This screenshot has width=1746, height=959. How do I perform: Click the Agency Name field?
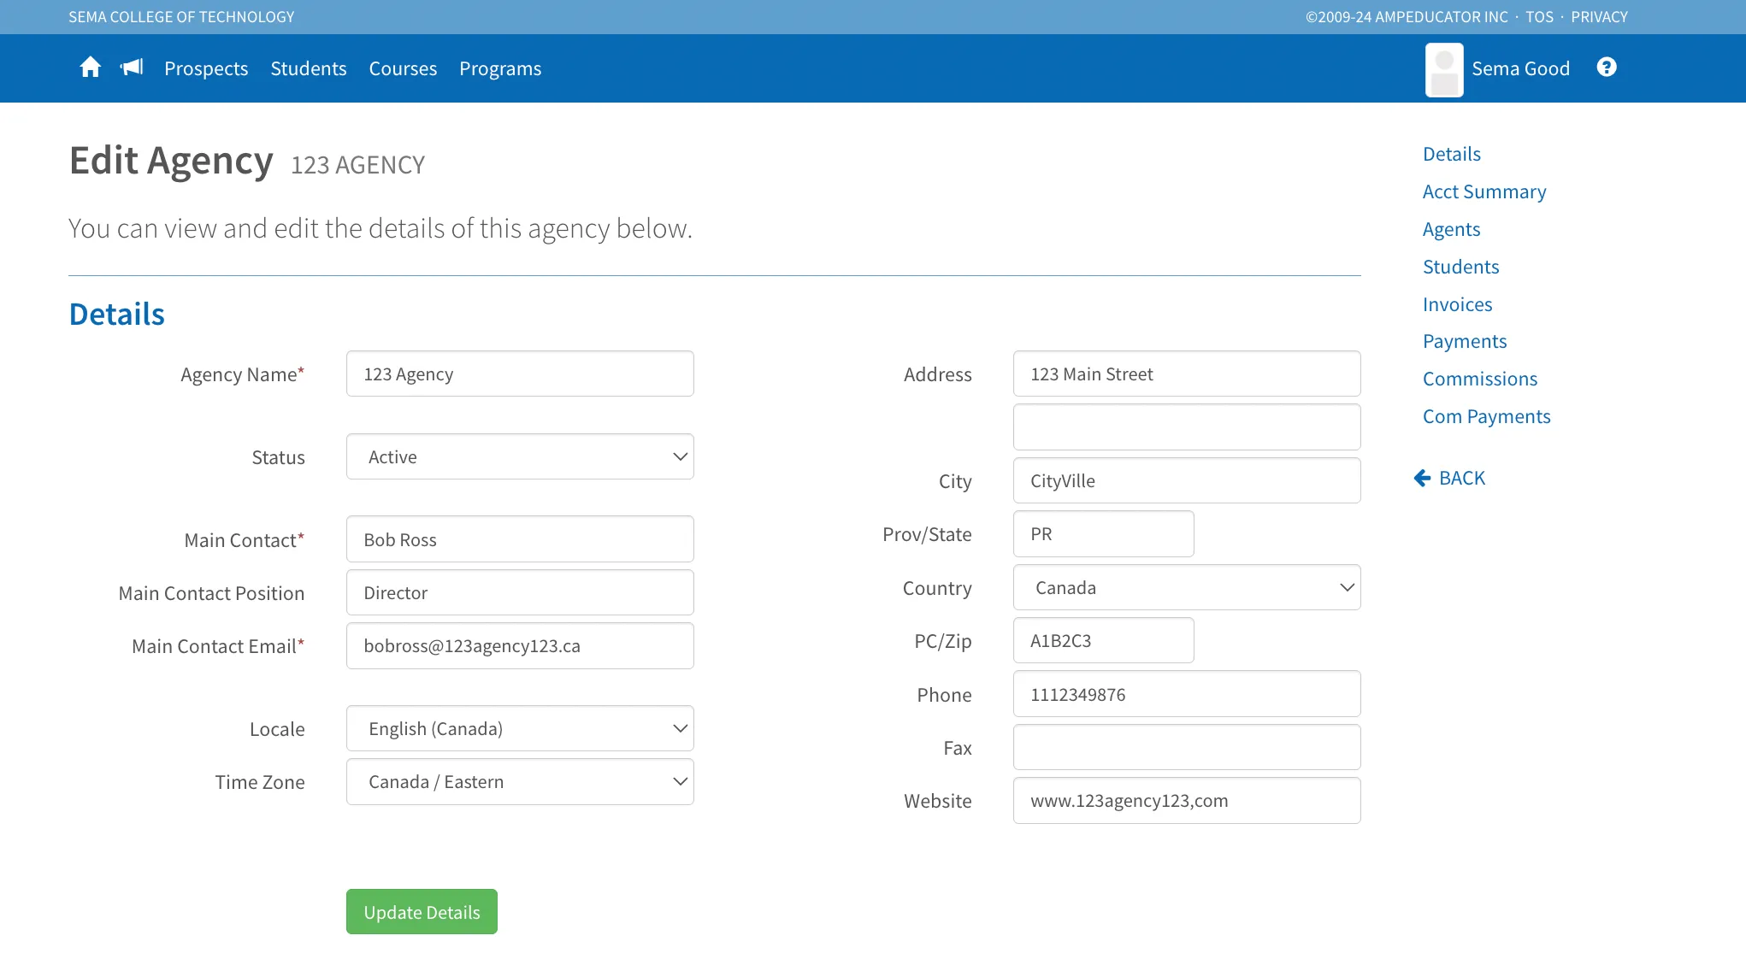[520, 374]
